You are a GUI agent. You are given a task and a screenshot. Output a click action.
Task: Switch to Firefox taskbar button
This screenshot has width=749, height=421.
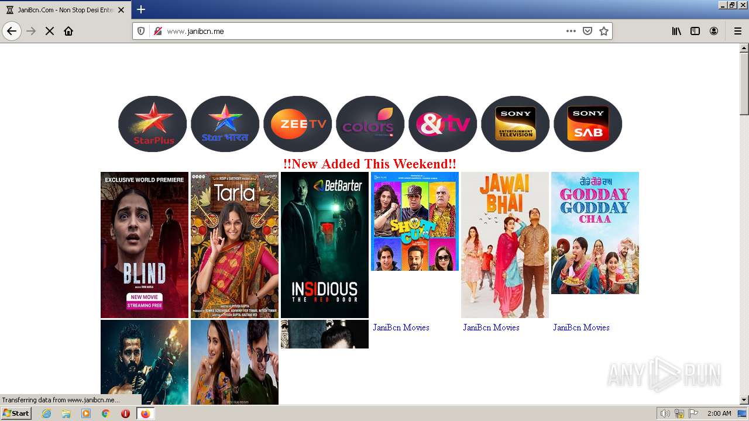coord(145,413)
